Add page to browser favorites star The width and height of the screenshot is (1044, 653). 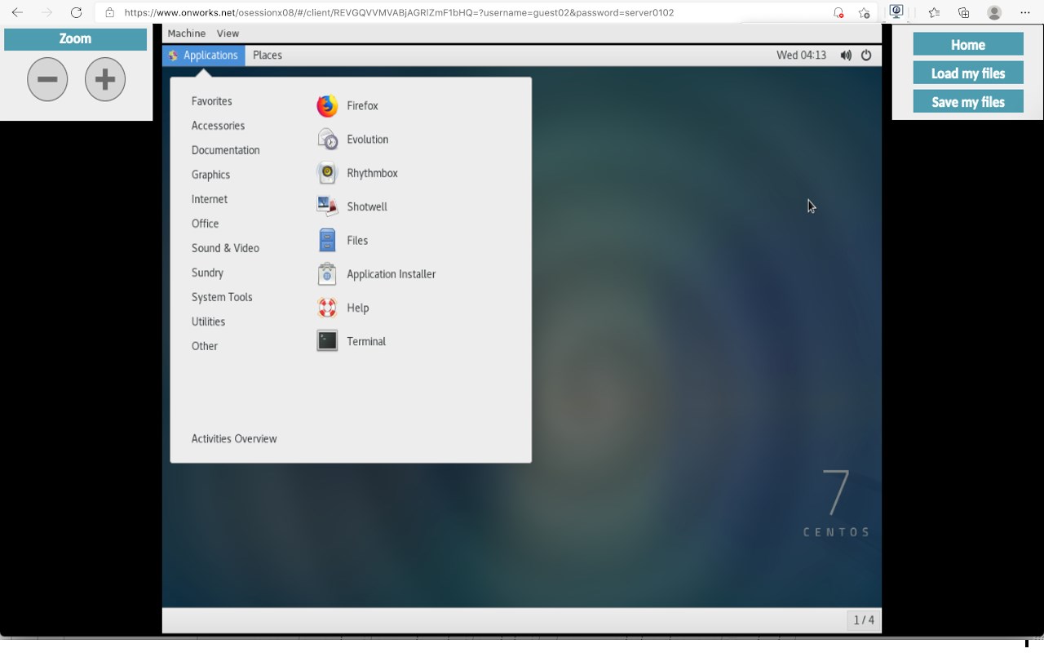click(864, 12)
